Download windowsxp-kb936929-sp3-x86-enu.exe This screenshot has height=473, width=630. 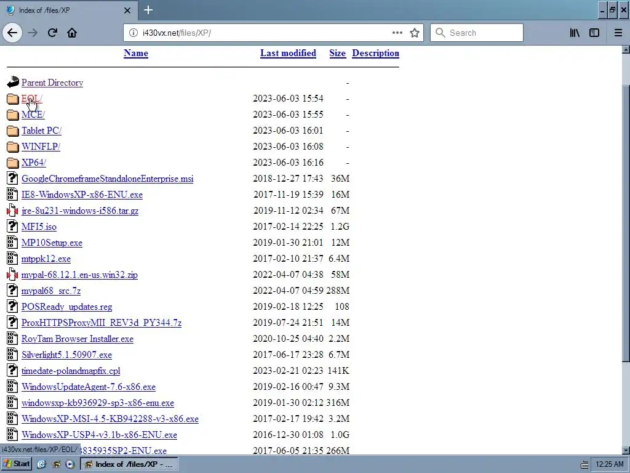coord(98,403)
